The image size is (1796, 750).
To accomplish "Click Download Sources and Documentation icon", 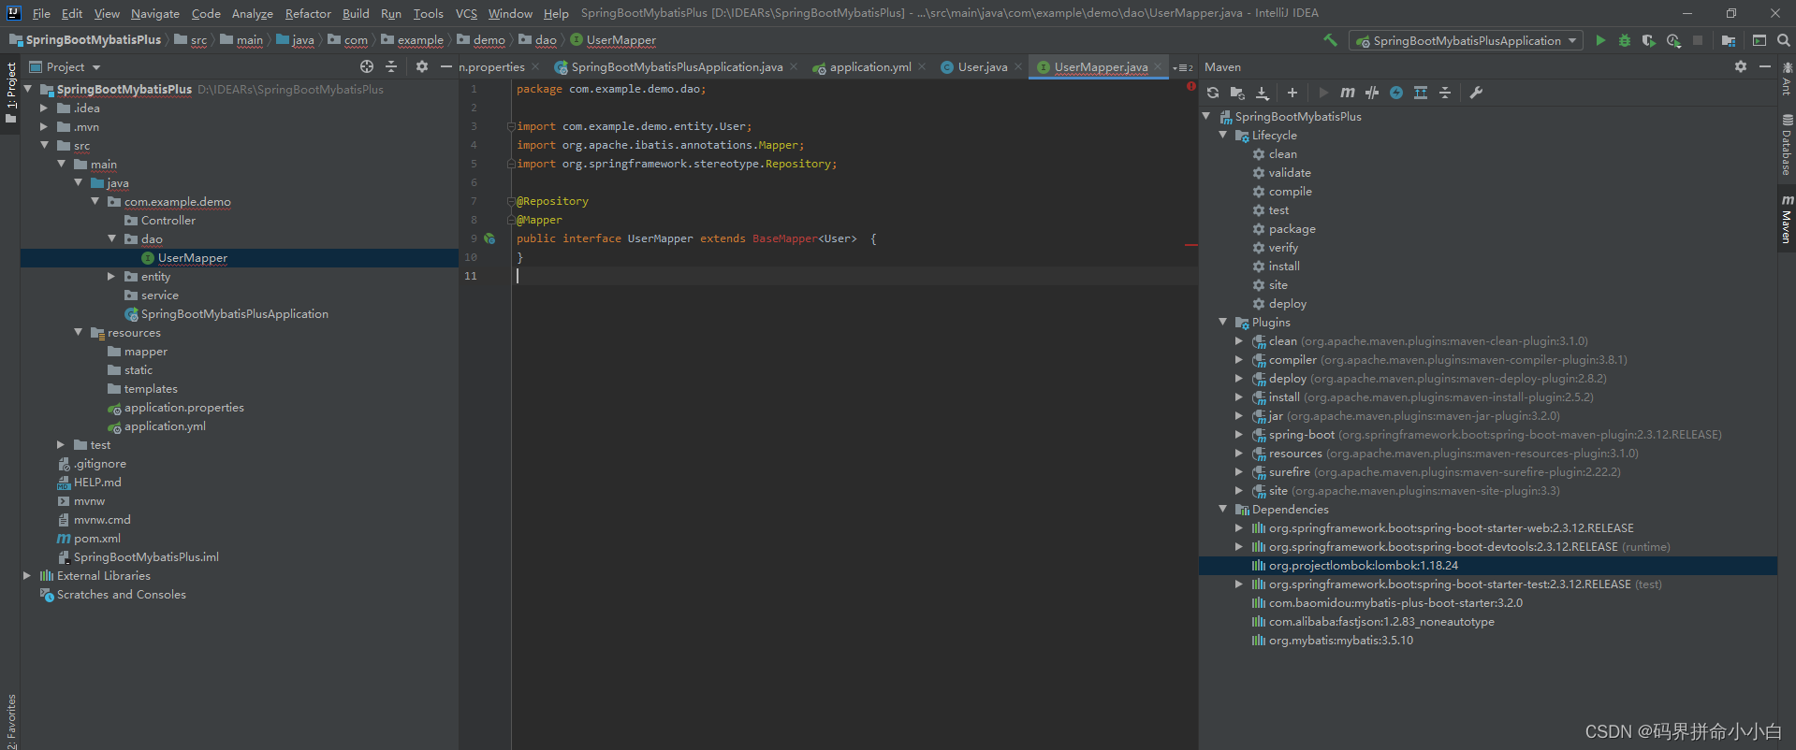I will coord(1263,93).
